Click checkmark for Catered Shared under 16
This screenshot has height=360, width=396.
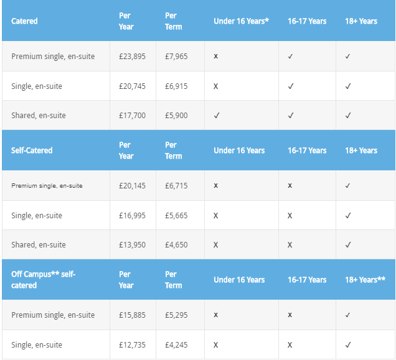pyautogui.click(x=217, y=116)
